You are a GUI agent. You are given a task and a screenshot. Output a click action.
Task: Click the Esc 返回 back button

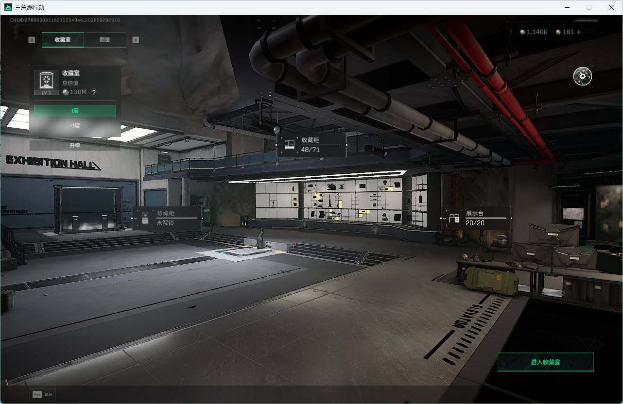coord(42,395)
